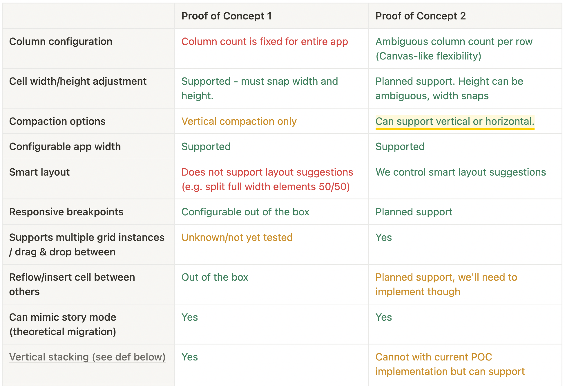Select the Compaction options row label
Screen dimensions: 565x386
click(57, 121)
